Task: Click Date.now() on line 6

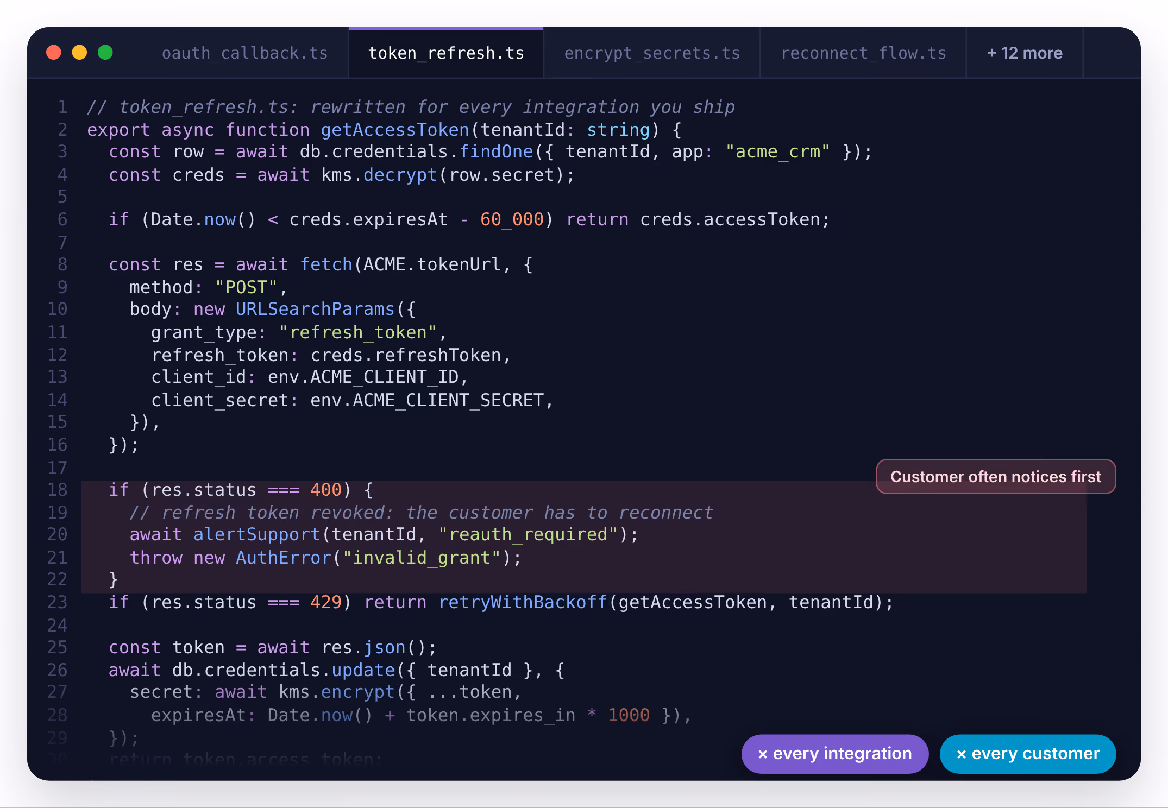Action: [x=203, y=220]
